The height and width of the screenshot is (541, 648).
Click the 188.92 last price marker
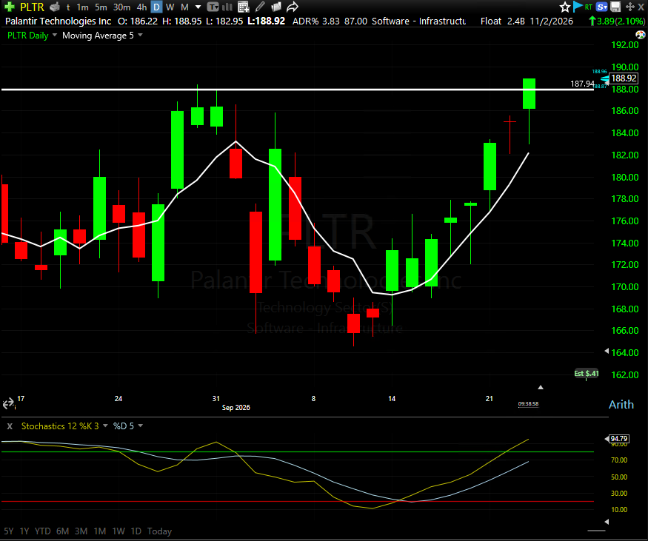(624, 78)
